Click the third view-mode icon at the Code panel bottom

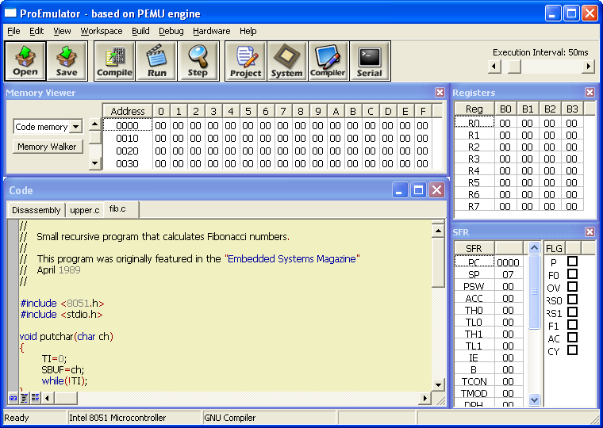tap(35, 398)
